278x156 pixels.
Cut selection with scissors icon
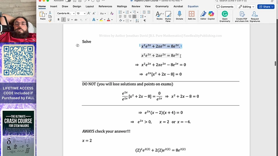[x=50, y=12]
